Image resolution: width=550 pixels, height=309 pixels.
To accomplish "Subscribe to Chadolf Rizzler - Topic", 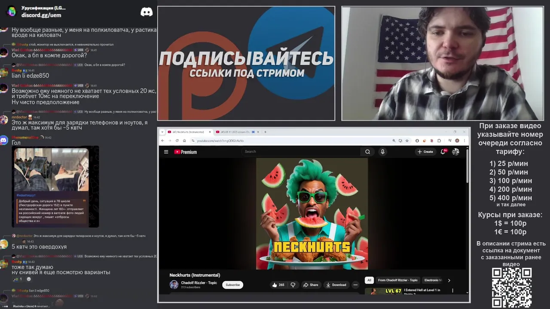I will coord(232,285).
